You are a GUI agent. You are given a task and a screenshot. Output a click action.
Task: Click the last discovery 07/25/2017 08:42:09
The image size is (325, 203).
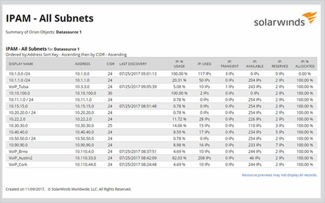pyautogui.click(x=138, y=158)
